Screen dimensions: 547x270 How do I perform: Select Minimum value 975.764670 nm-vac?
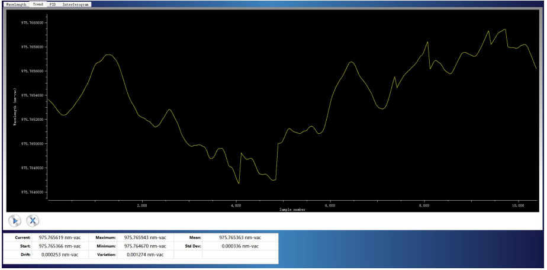coord(145,246)
